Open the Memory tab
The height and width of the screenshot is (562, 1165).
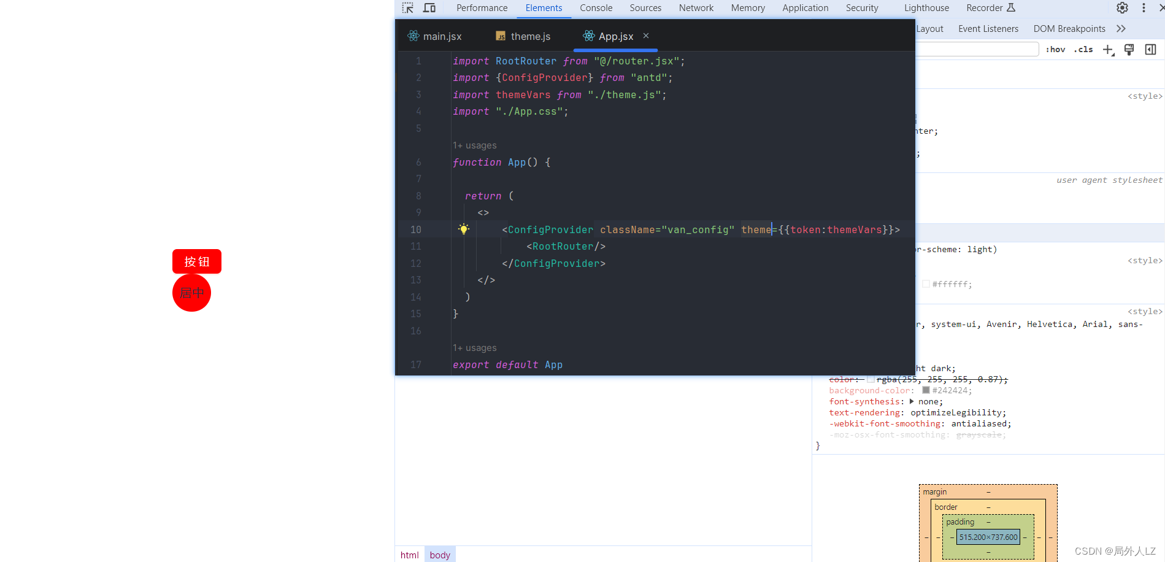[748, 8]
